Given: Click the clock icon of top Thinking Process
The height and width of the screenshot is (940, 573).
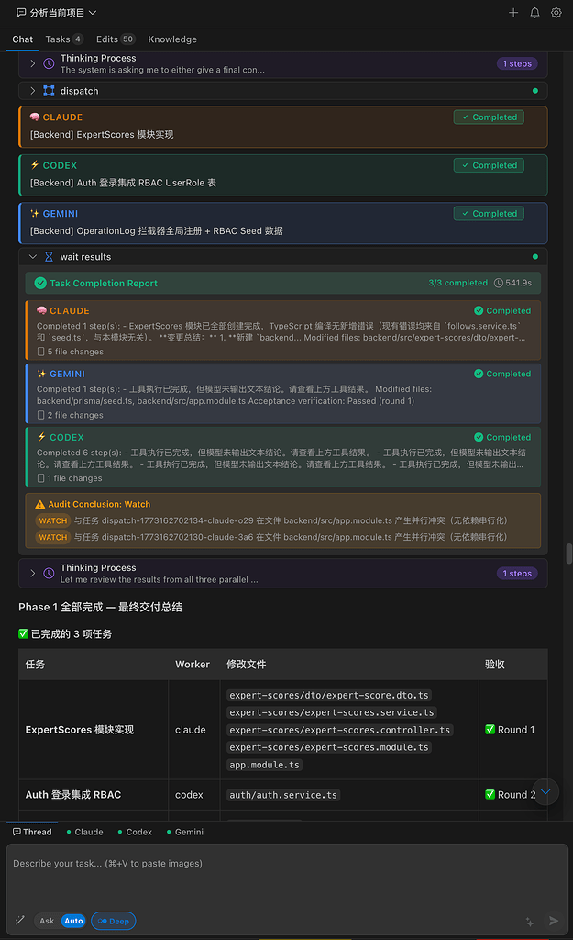Looking at the screenshot, I should tap(50, 63).
